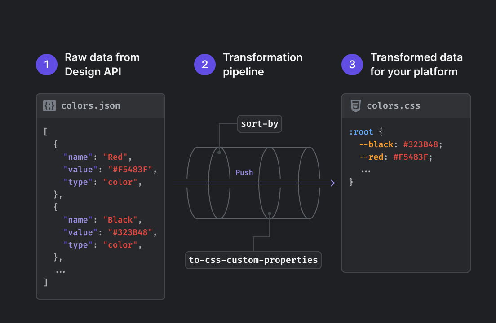
Task: Click the connector dot under sort-by
Action: (x=219, y=153)
